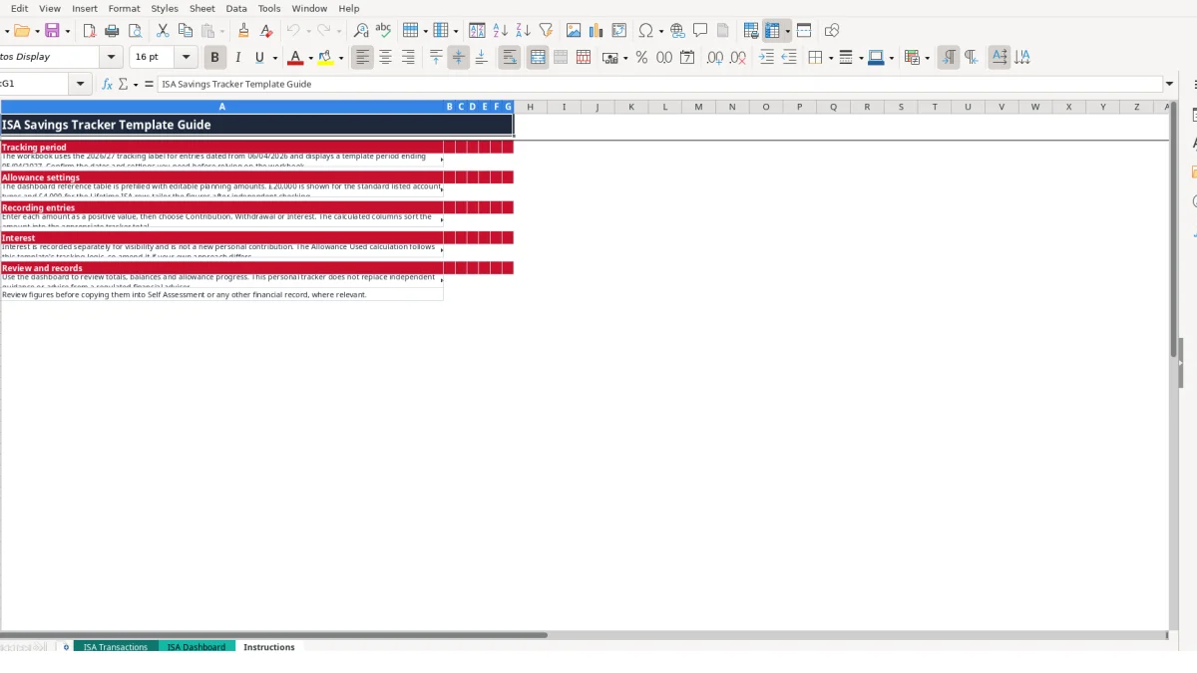
Task: Switch to ISA Transactions sheet tab
Action: click(x=116, y=647)
